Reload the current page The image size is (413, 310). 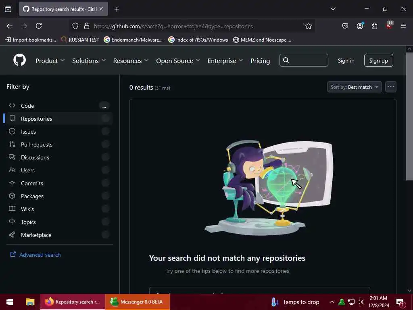[x=39, y=26]
